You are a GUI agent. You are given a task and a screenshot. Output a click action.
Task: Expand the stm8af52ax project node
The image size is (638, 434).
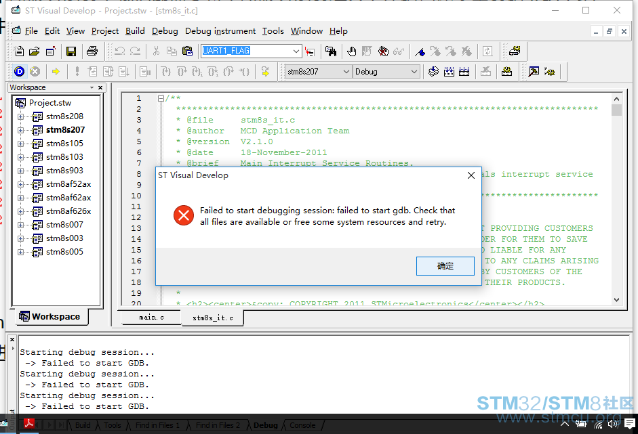20,184
